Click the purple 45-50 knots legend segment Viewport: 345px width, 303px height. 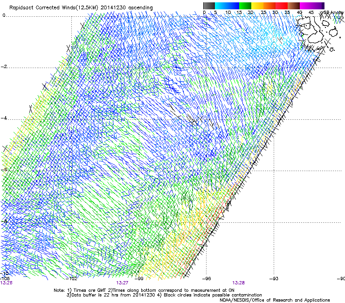tap(318, 6)
